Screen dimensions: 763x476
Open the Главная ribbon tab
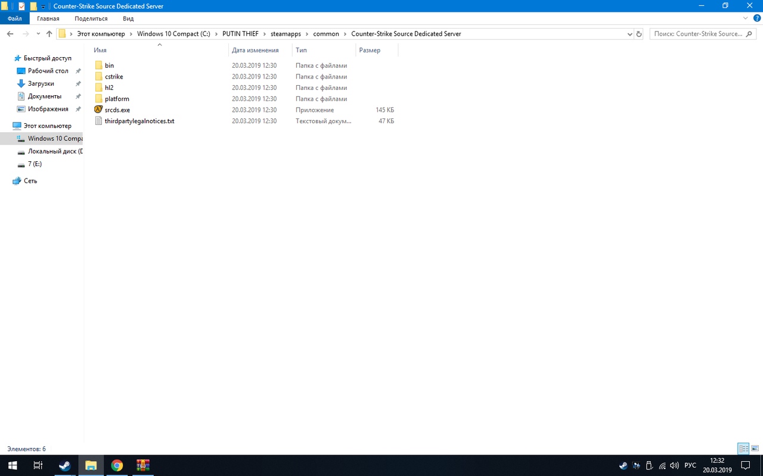coord(48,18)
